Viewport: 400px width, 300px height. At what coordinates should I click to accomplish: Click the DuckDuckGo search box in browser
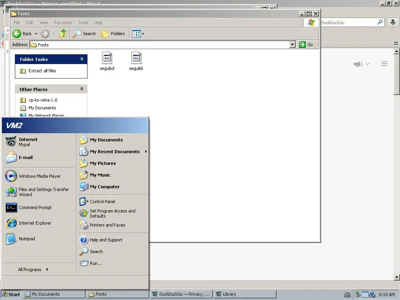pos(348,22)
